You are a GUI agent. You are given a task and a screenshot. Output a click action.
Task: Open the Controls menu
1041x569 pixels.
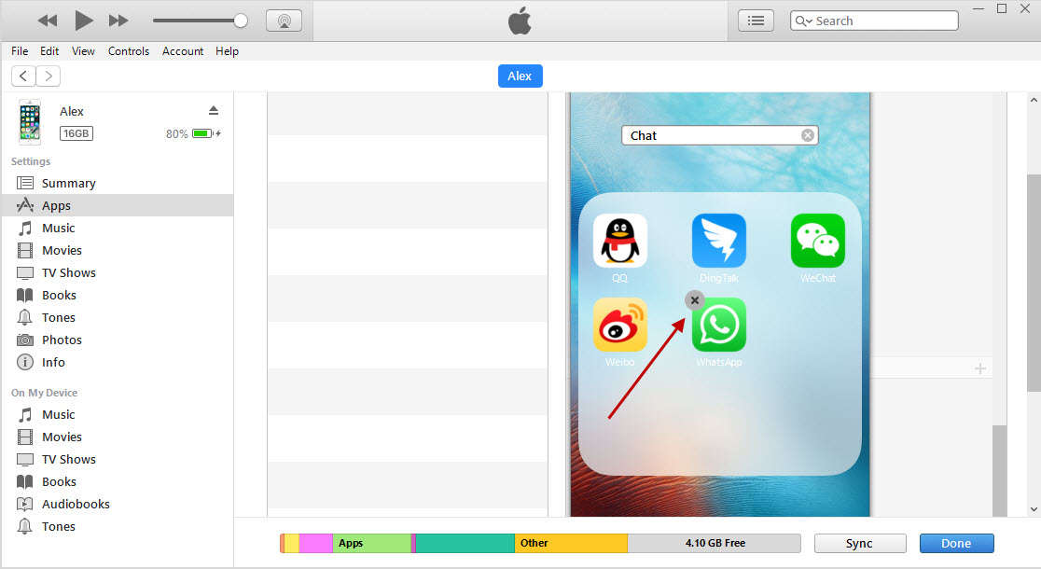pos(129,51)
